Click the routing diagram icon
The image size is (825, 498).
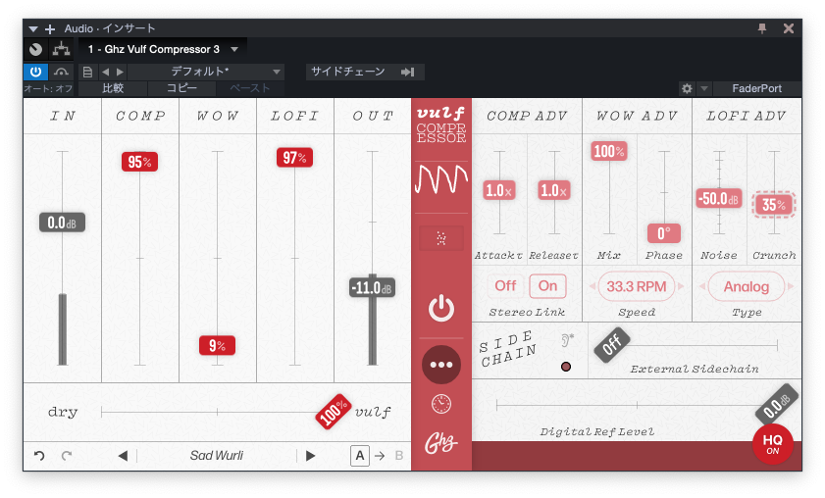click(x=62, y=49)
